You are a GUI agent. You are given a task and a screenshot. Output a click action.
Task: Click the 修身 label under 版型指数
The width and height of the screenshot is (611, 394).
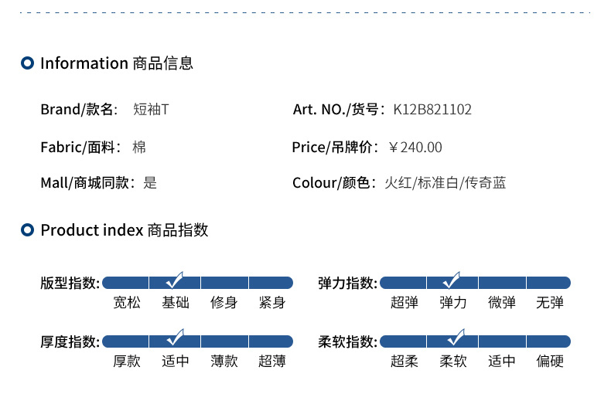coord(224,303)
